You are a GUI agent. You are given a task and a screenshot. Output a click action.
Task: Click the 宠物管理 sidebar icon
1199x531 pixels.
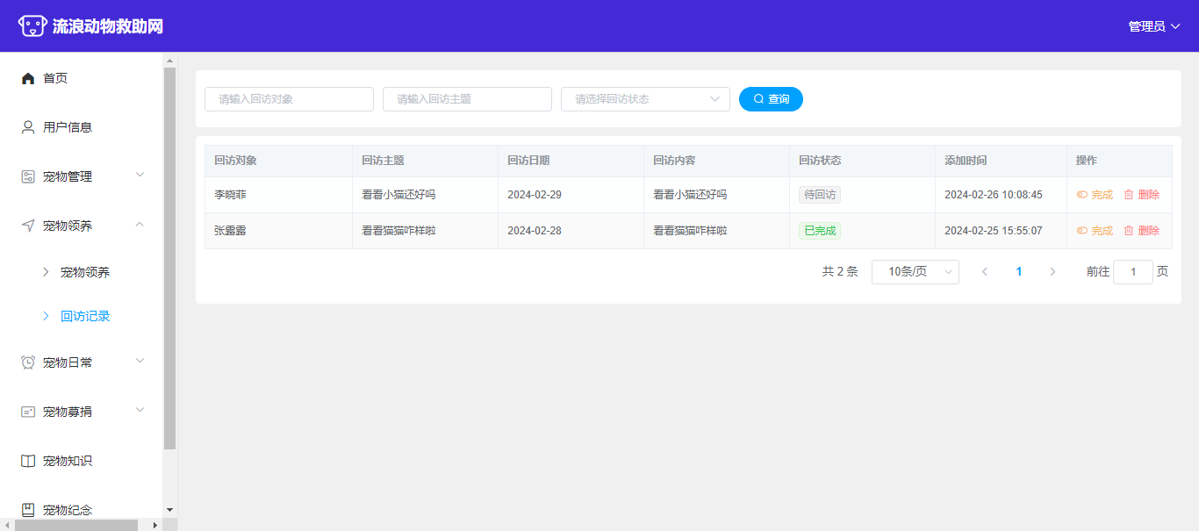[28, 176]
